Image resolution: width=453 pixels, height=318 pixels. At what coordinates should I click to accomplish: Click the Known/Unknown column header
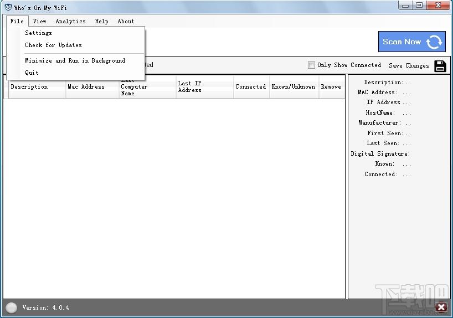(294, 87)
